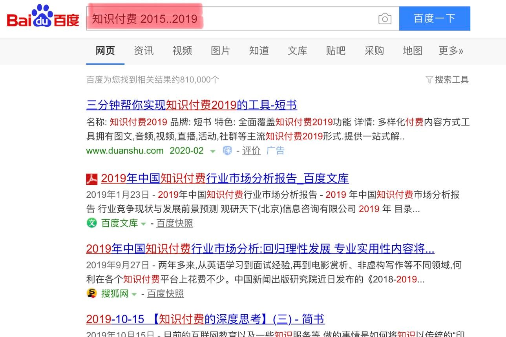
Task: Open the 评价 link under the first result
Action: coord(251,151)
